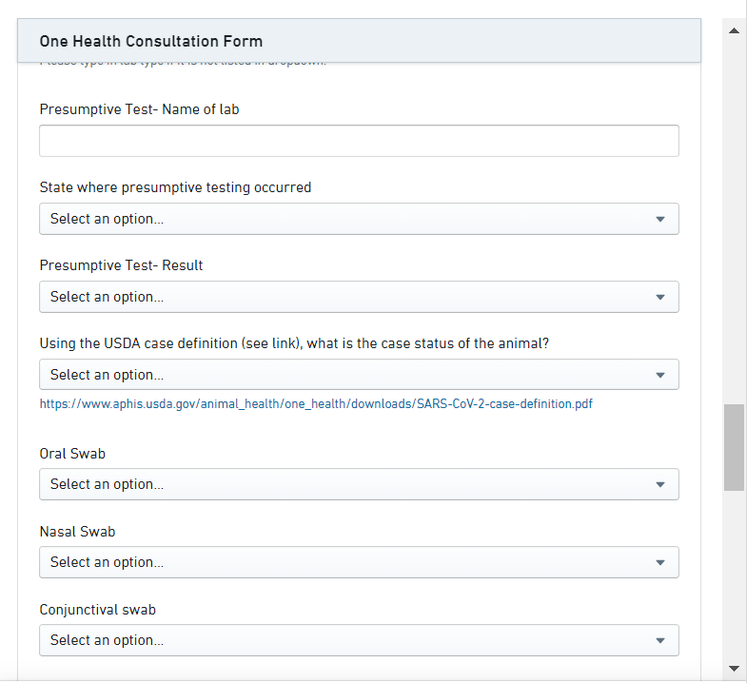The height and width of the screenshot is (683, 747).
Task: Open the Nasal Swab dropdown
Action: point(359,562)
